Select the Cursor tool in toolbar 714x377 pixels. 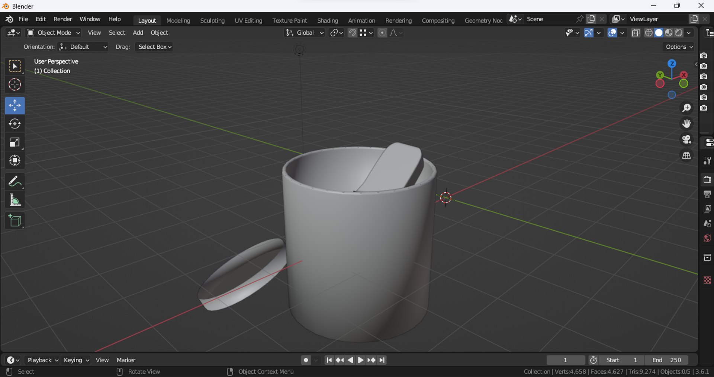click(15, 85)
